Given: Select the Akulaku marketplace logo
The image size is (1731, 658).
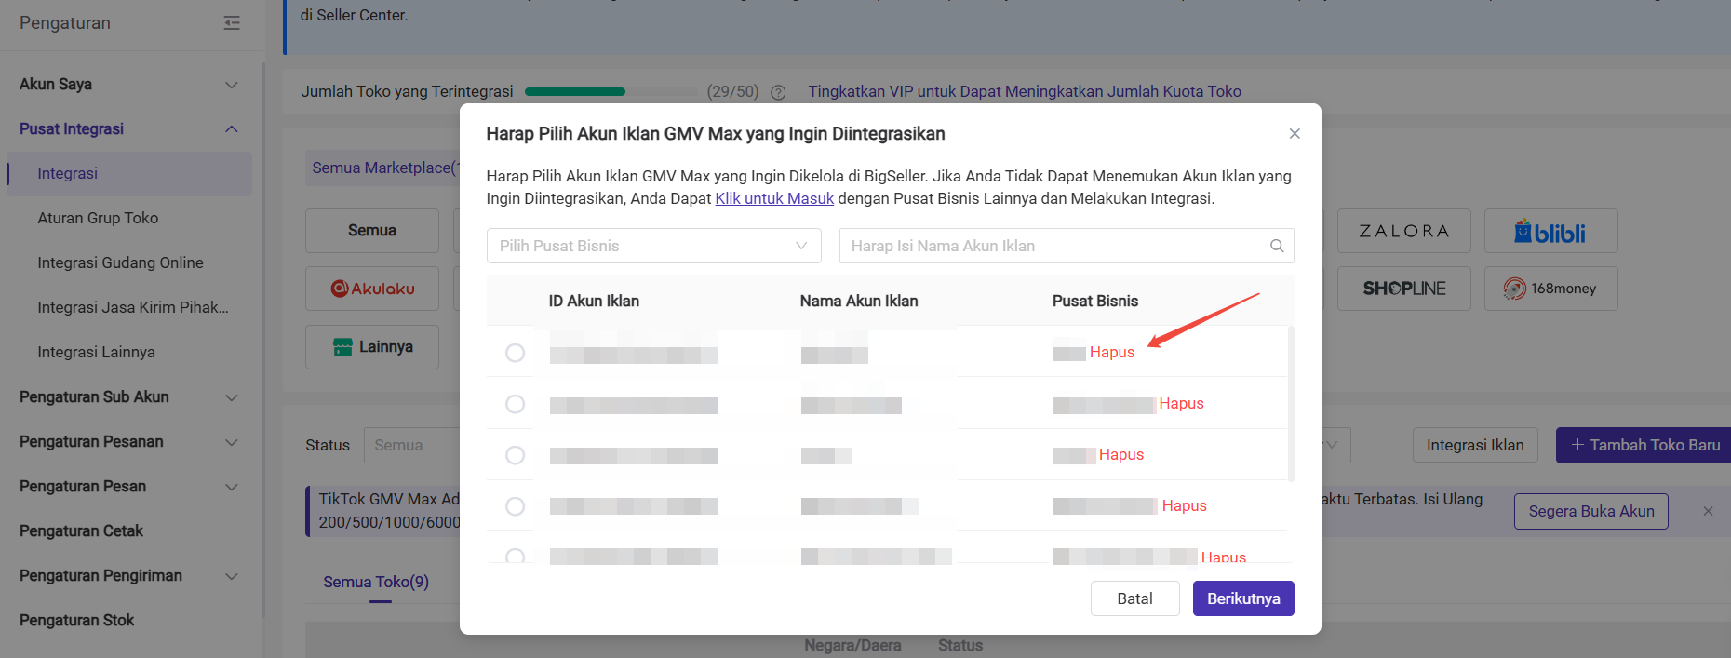Looking at the screenshot, I should 372,289.
